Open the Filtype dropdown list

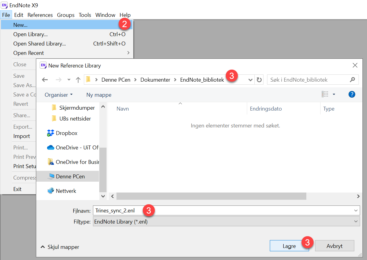356,222
